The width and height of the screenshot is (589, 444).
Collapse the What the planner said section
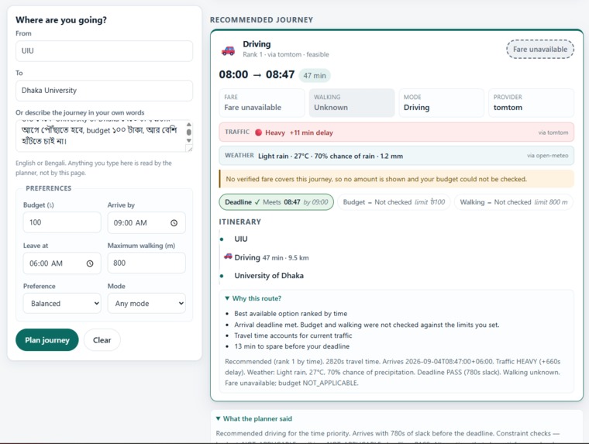click(254, 418)
